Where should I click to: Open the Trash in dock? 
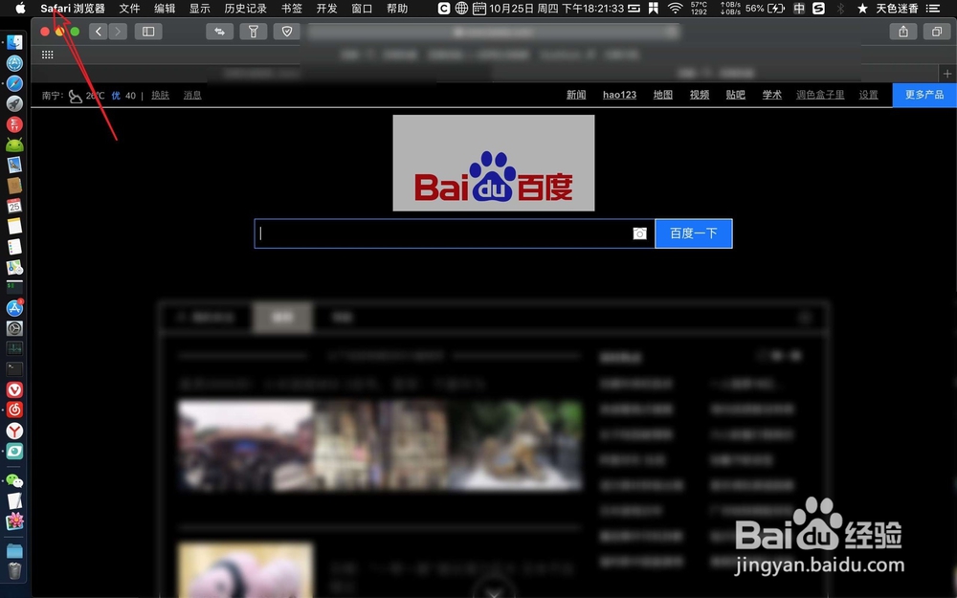(14, 570)
